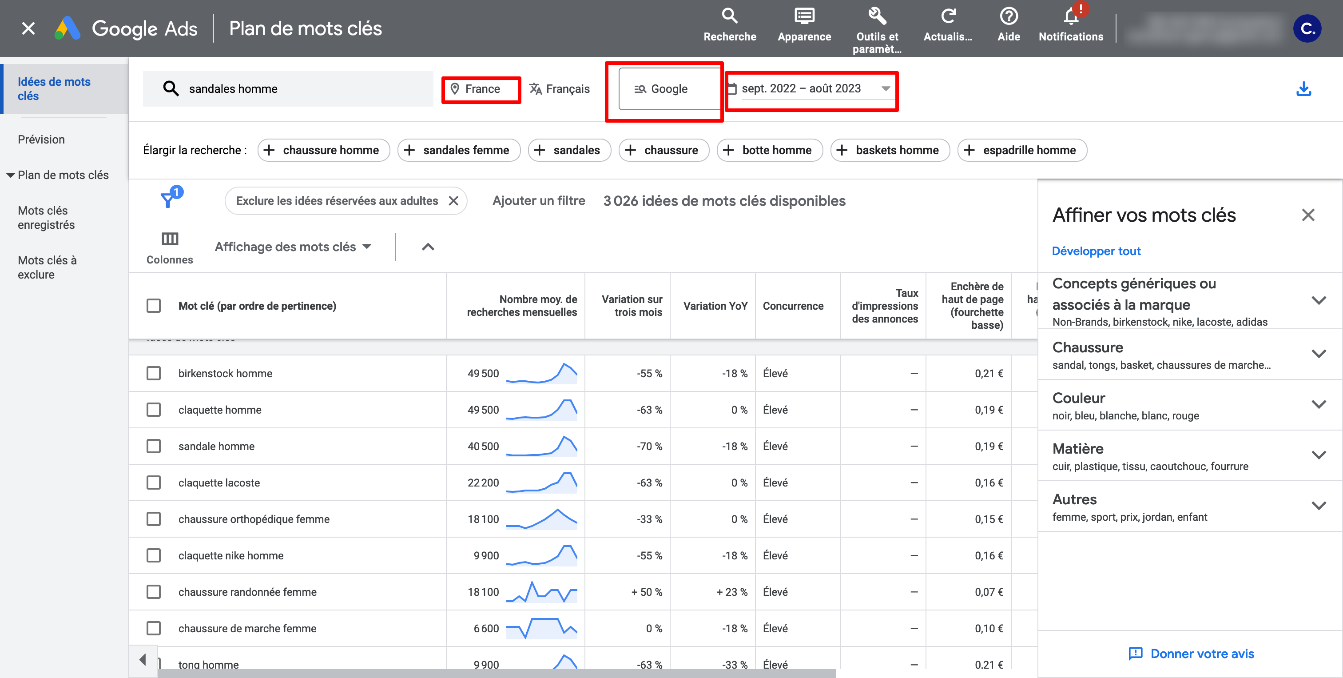Open the Notifications bell
Screen dimensions: 1343x678
coord(1070,25)
